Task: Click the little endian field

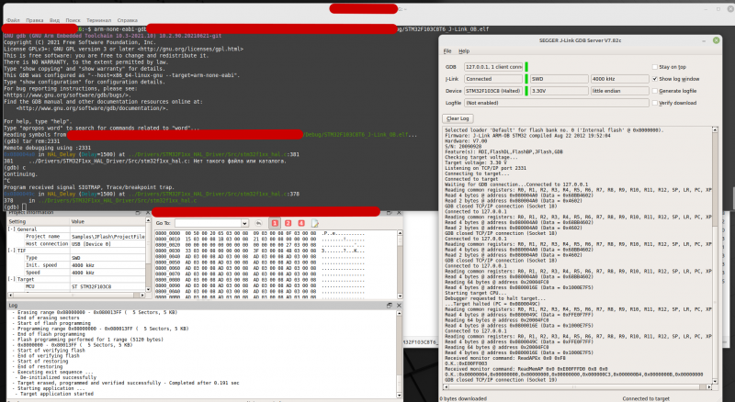Action: pyautogui.click(x=619, y=91)
